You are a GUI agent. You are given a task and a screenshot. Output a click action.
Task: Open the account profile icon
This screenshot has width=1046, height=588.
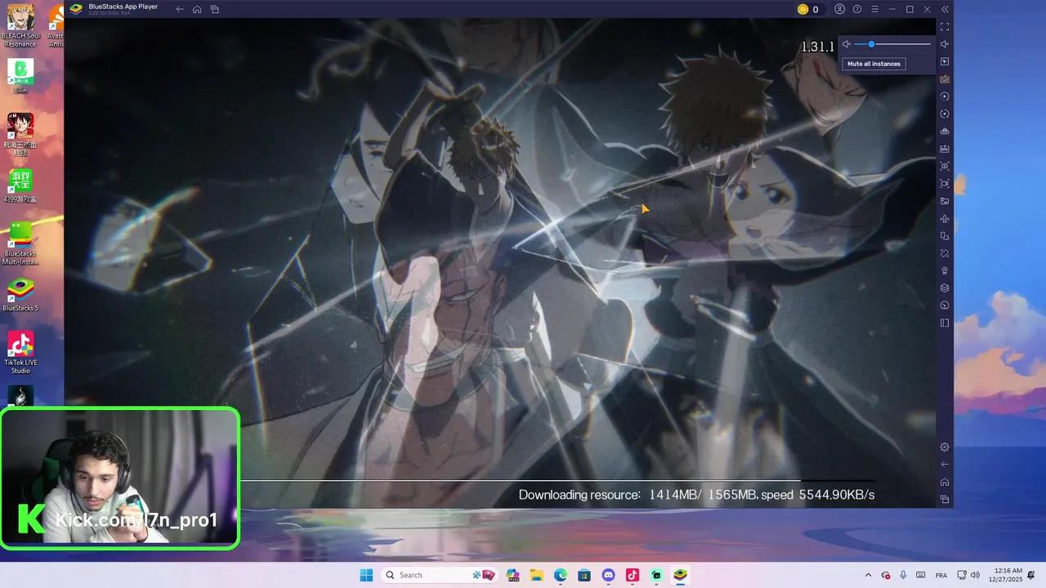pos(839,9)
